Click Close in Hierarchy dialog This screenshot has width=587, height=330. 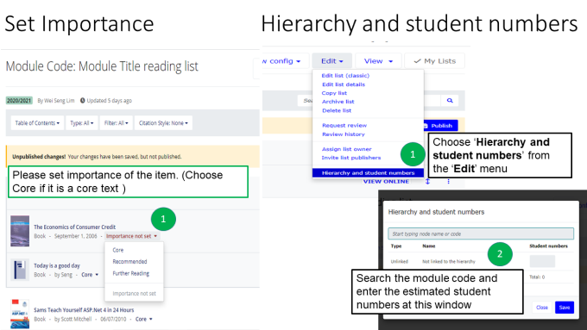(542, 308)
